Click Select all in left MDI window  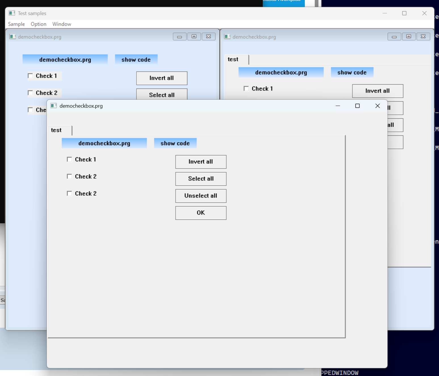[x=162, y=94]
